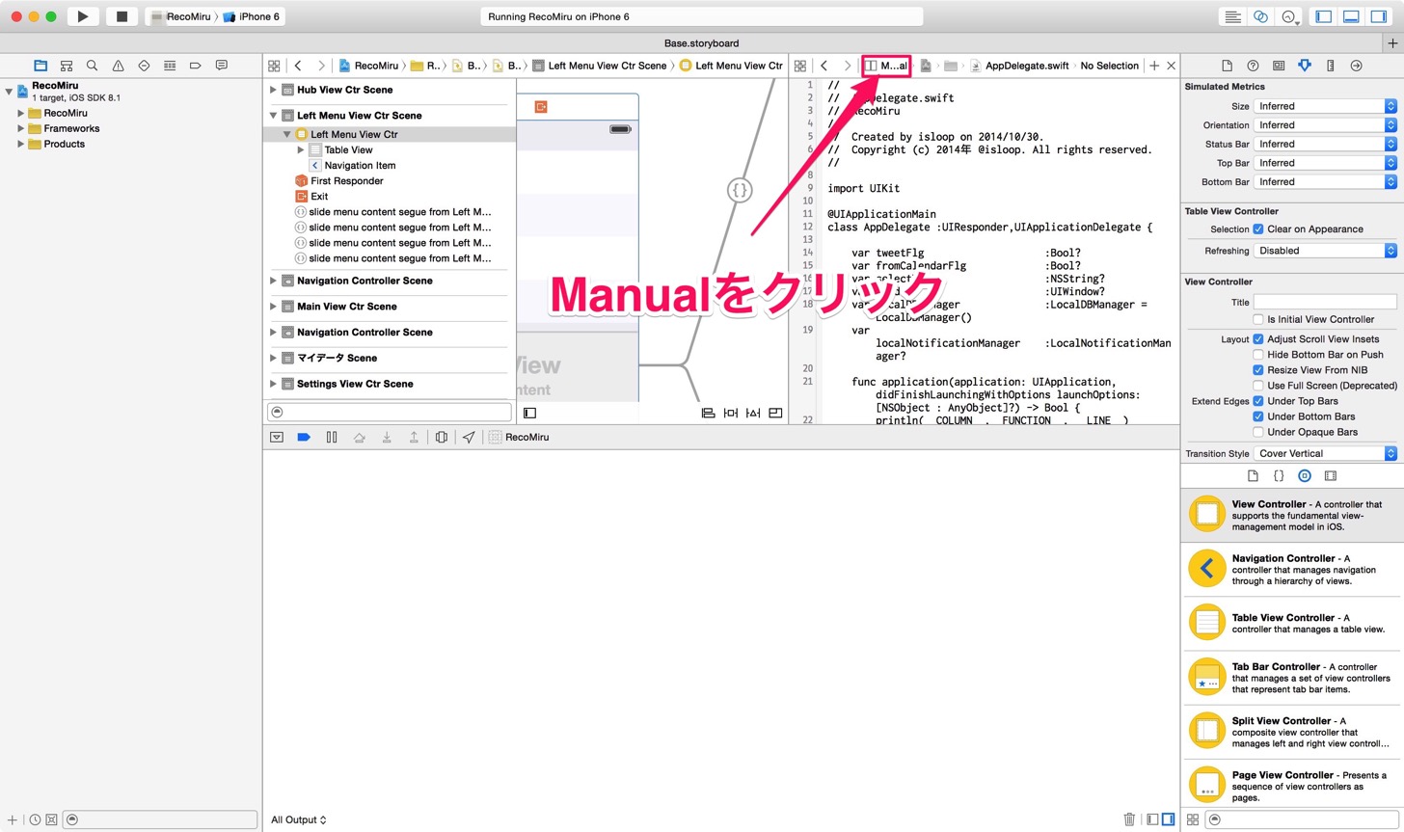This screenshot has height=832, width=1404.
Task: Toggle Under Bottom Bars checkbox
Action: (1258, 416)
